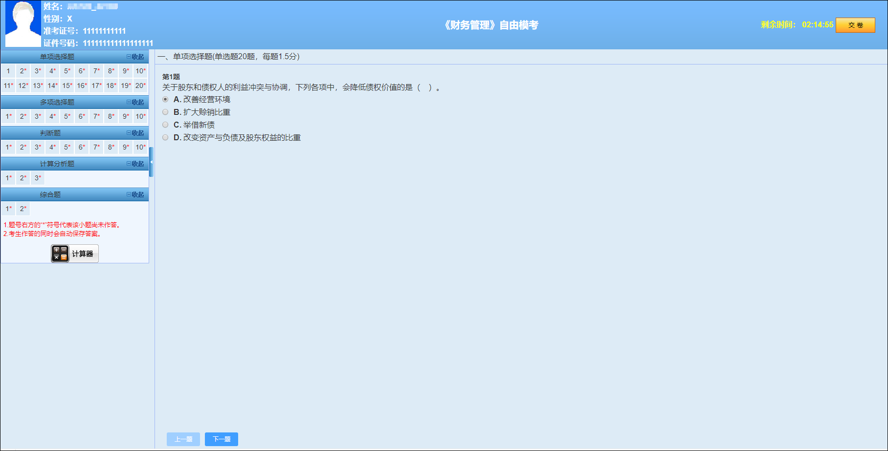Click the 上一题 previous question button
Viewport: 888px width, 451px height.
tap(183, 439)
